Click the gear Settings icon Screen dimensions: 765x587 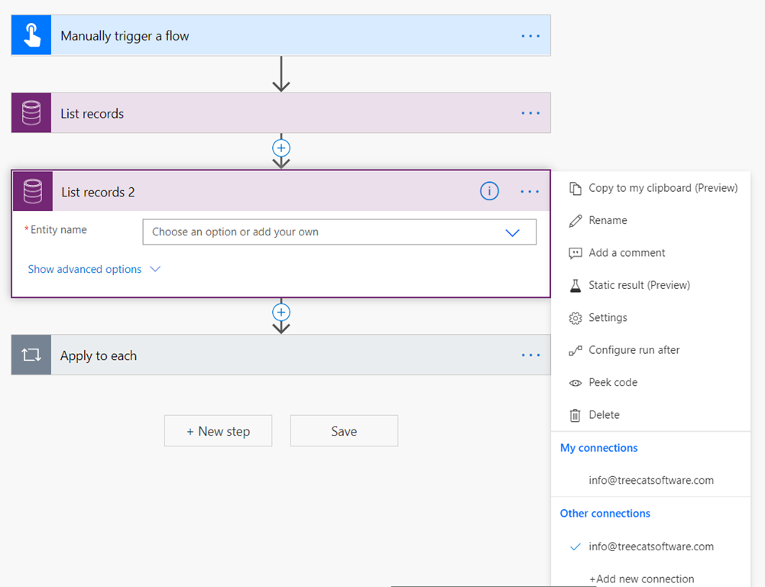pos(575,318)
